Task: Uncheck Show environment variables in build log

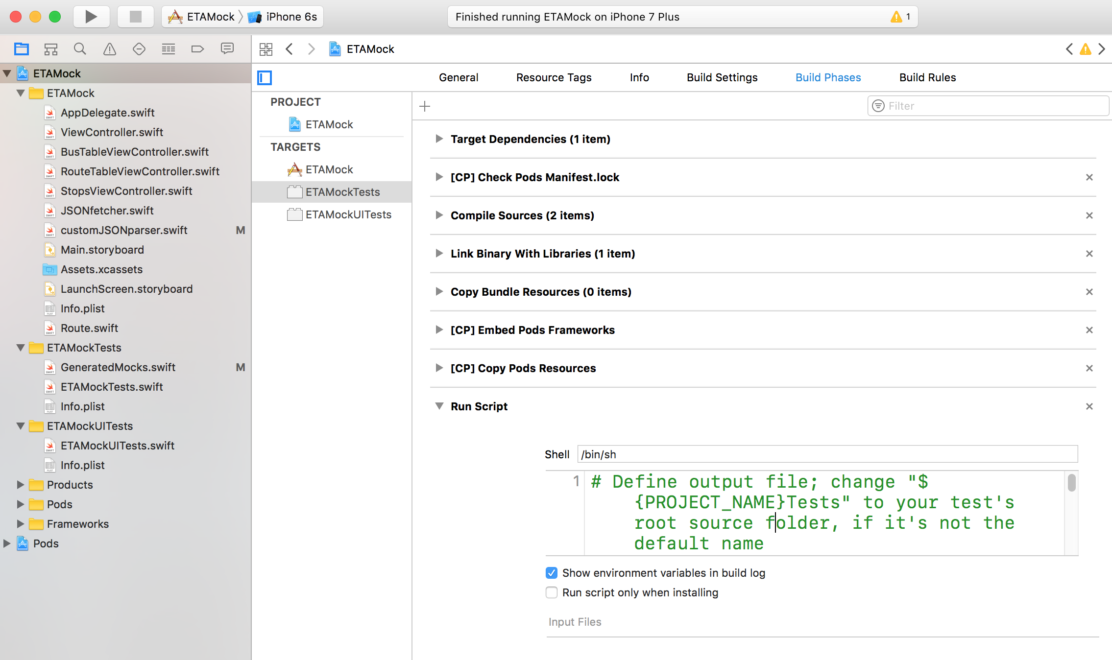Action: [552, 573]
